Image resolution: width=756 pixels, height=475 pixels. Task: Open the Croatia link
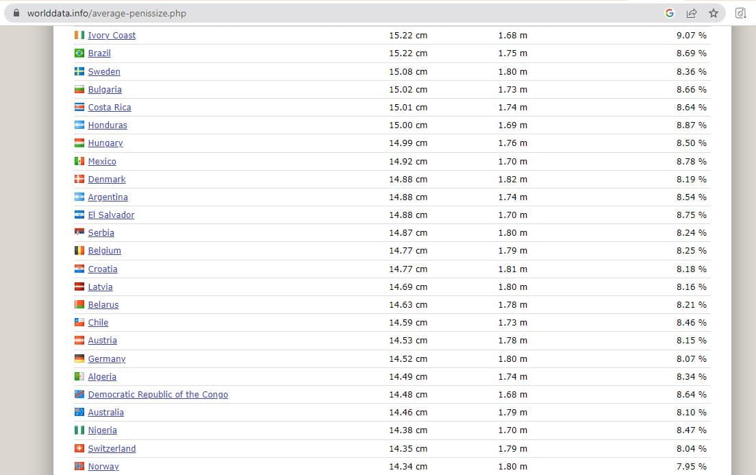(x=103, y=269)
